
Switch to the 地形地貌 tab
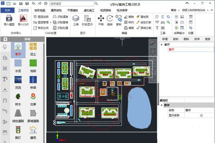(40, 10)
